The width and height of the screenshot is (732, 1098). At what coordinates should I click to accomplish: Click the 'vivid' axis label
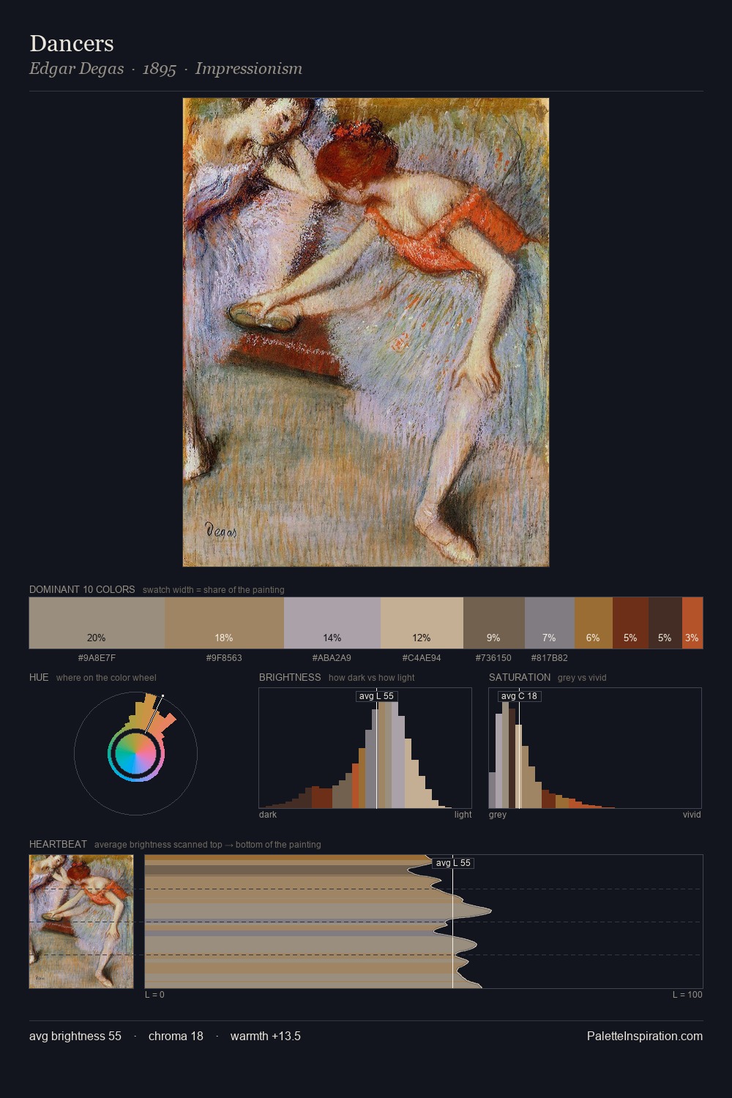[x=692, y=815]
